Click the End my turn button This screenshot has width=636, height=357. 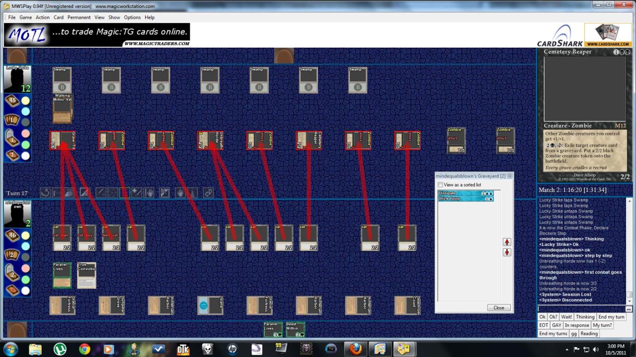click(x=611, y=317)
